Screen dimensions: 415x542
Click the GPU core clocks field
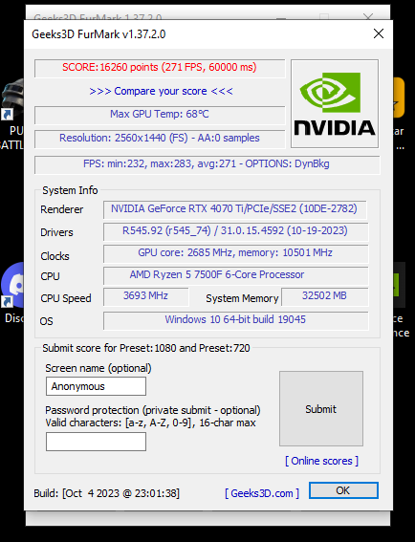[x=235, y=253]
